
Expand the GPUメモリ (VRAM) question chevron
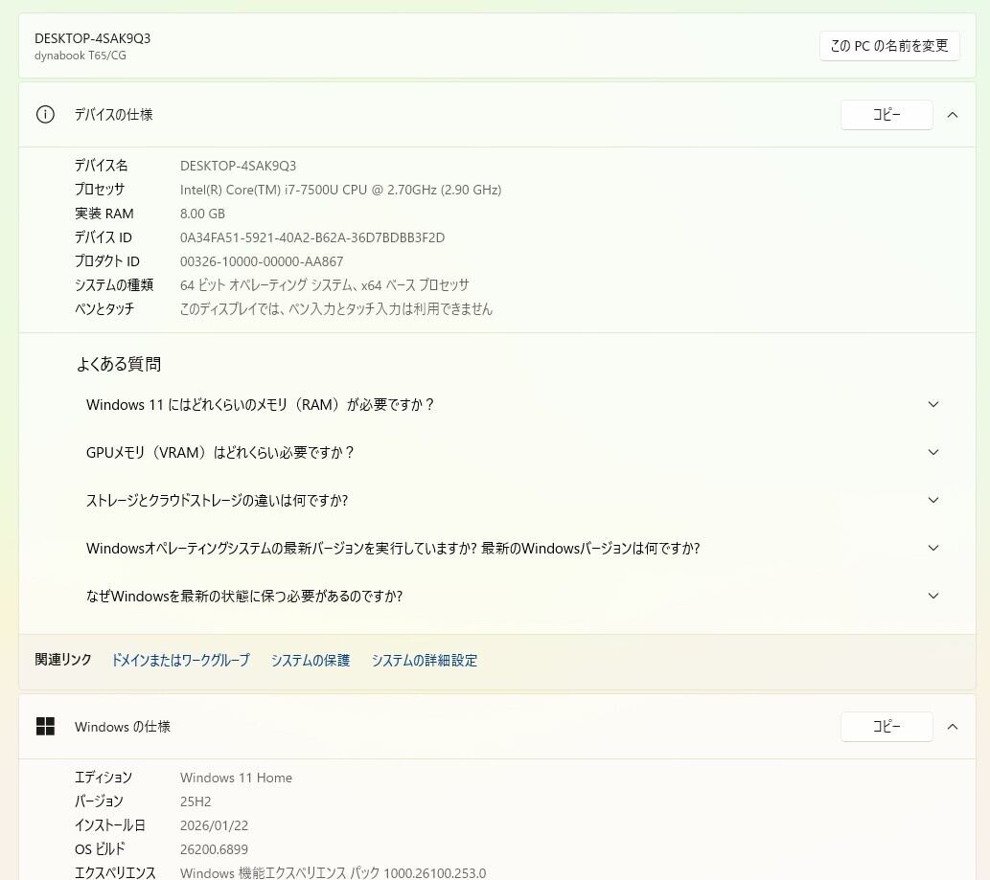[x=933, y=452]
